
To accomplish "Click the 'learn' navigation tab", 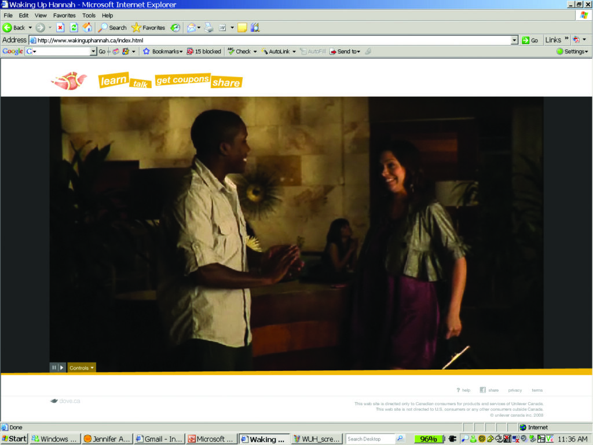I will tap(114, 80).
